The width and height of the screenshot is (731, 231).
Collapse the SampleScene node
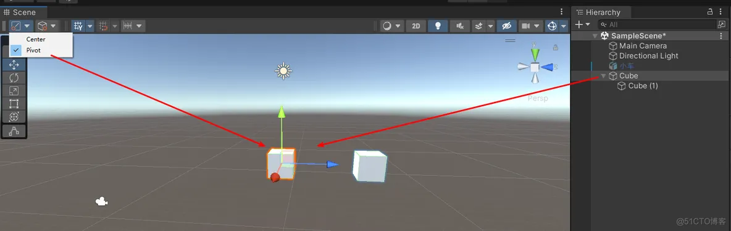(595, 36)
